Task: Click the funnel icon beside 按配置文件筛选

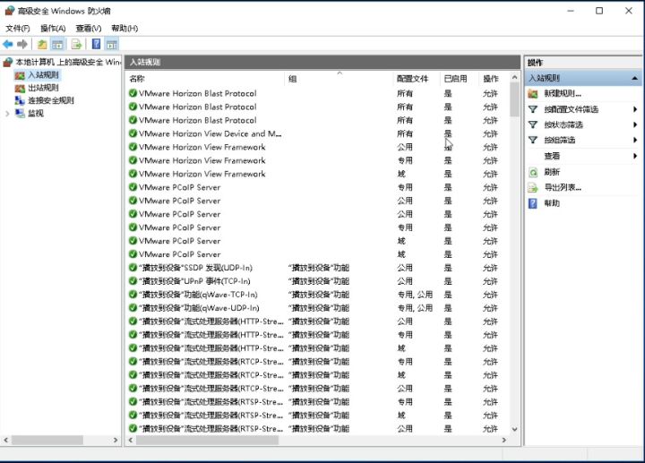Action: click(x=533, y=109)
